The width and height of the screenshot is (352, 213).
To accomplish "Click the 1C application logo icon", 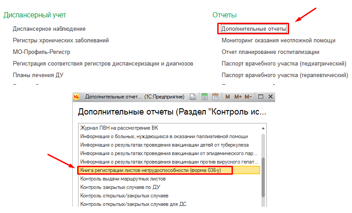I will (76, 97).
